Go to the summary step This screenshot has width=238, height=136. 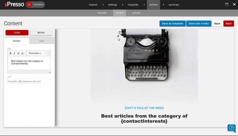(x=174, y=5)
